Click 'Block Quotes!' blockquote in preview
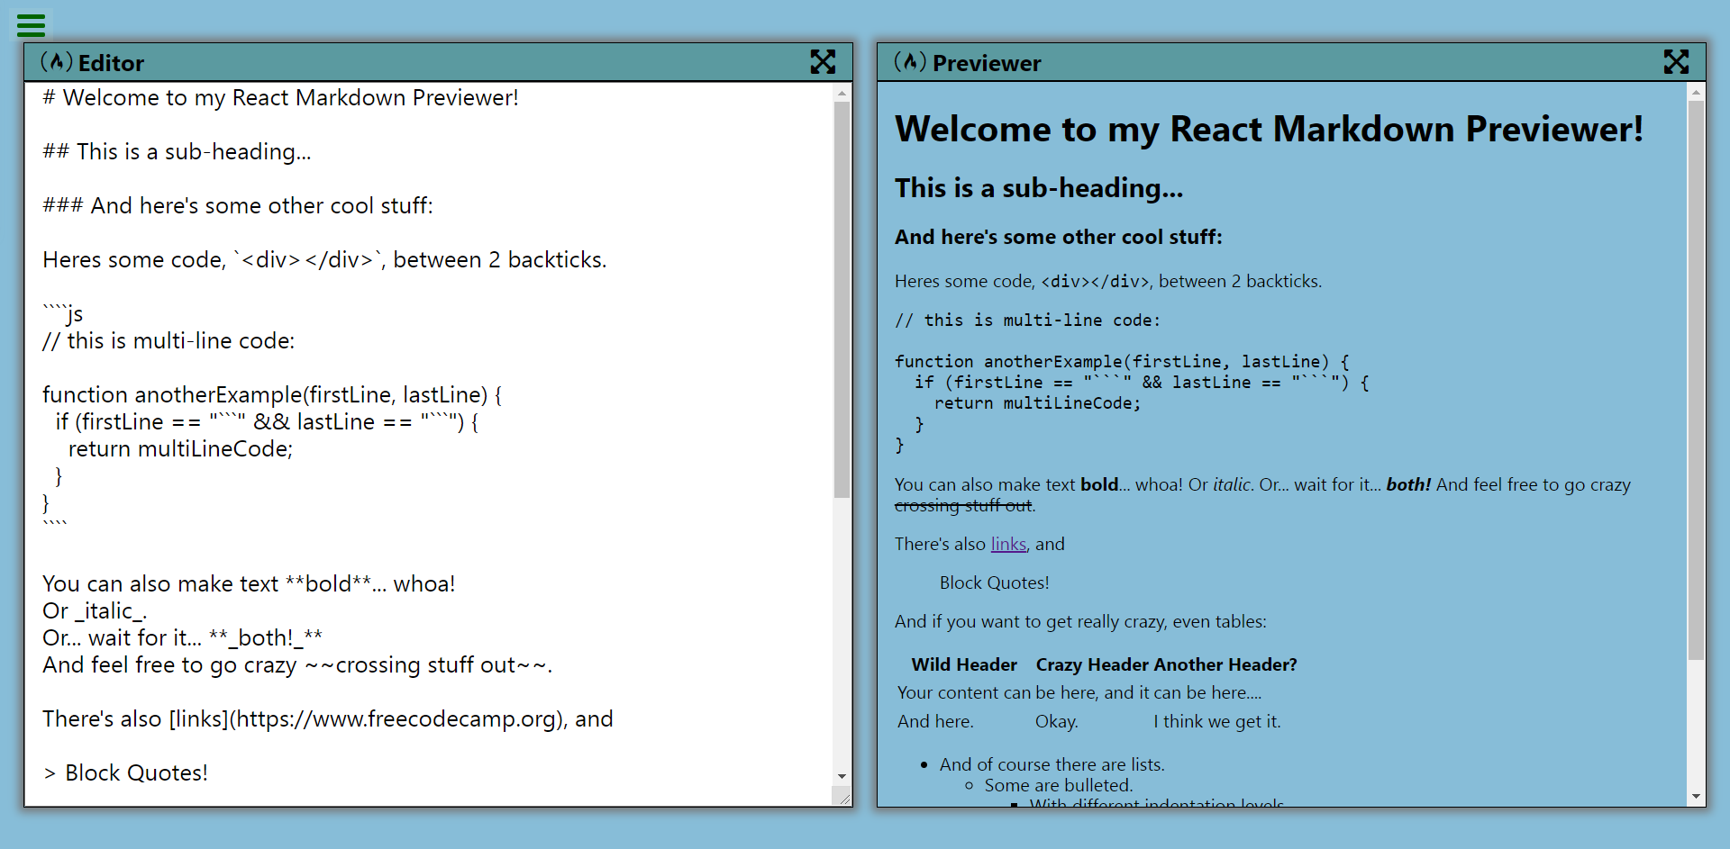The height and width of the screenshot is (849, 1730). coord(995,583)
